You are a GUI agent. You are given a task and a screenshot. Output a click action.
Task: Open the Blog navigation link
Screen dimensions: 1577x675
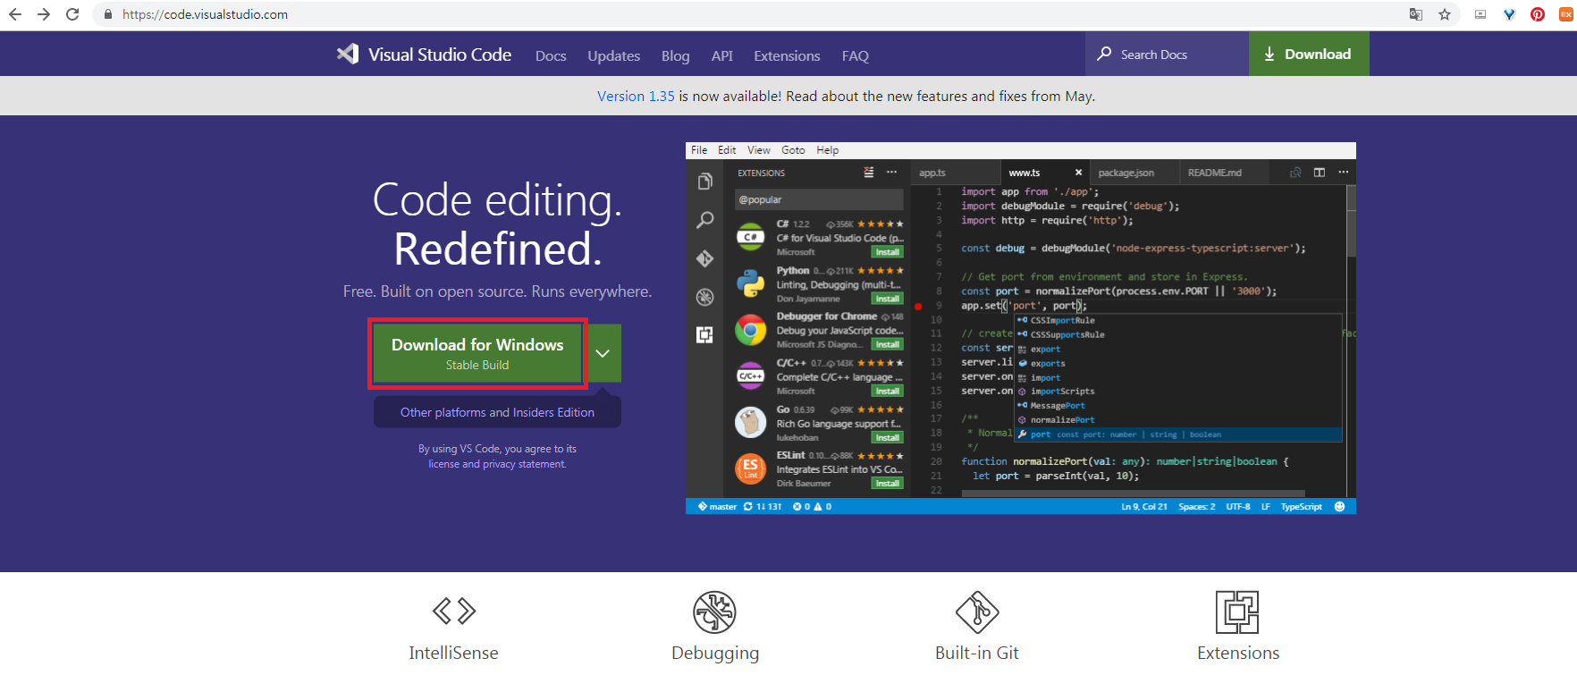coord(675,55)
